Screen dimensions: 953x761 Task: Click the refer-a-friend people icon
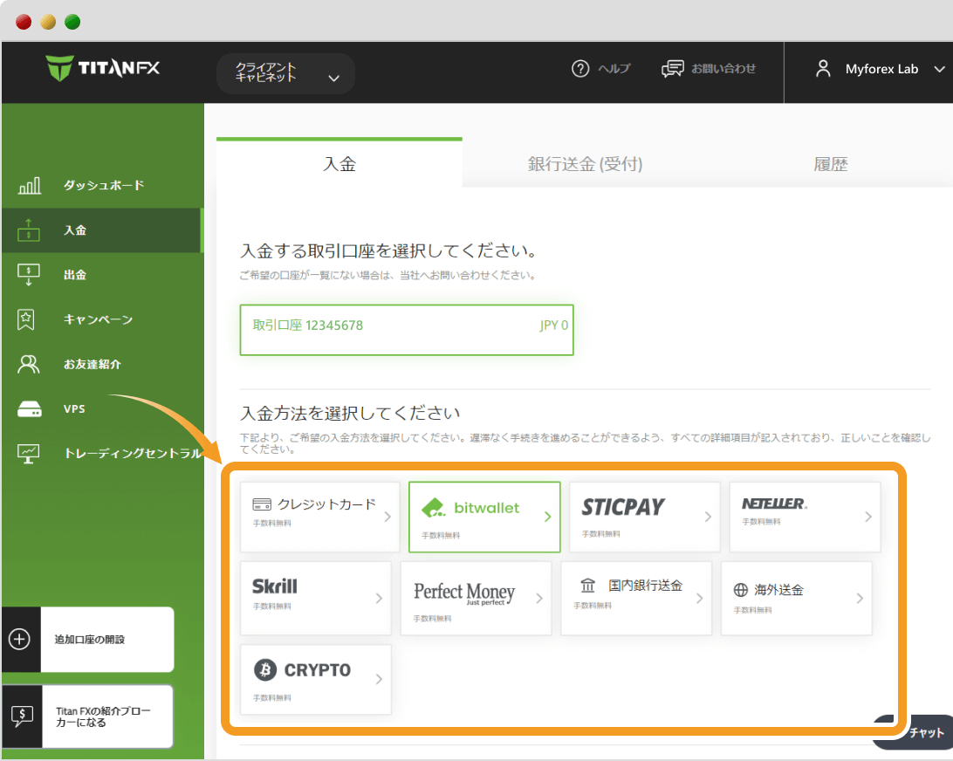coord(29,364)
